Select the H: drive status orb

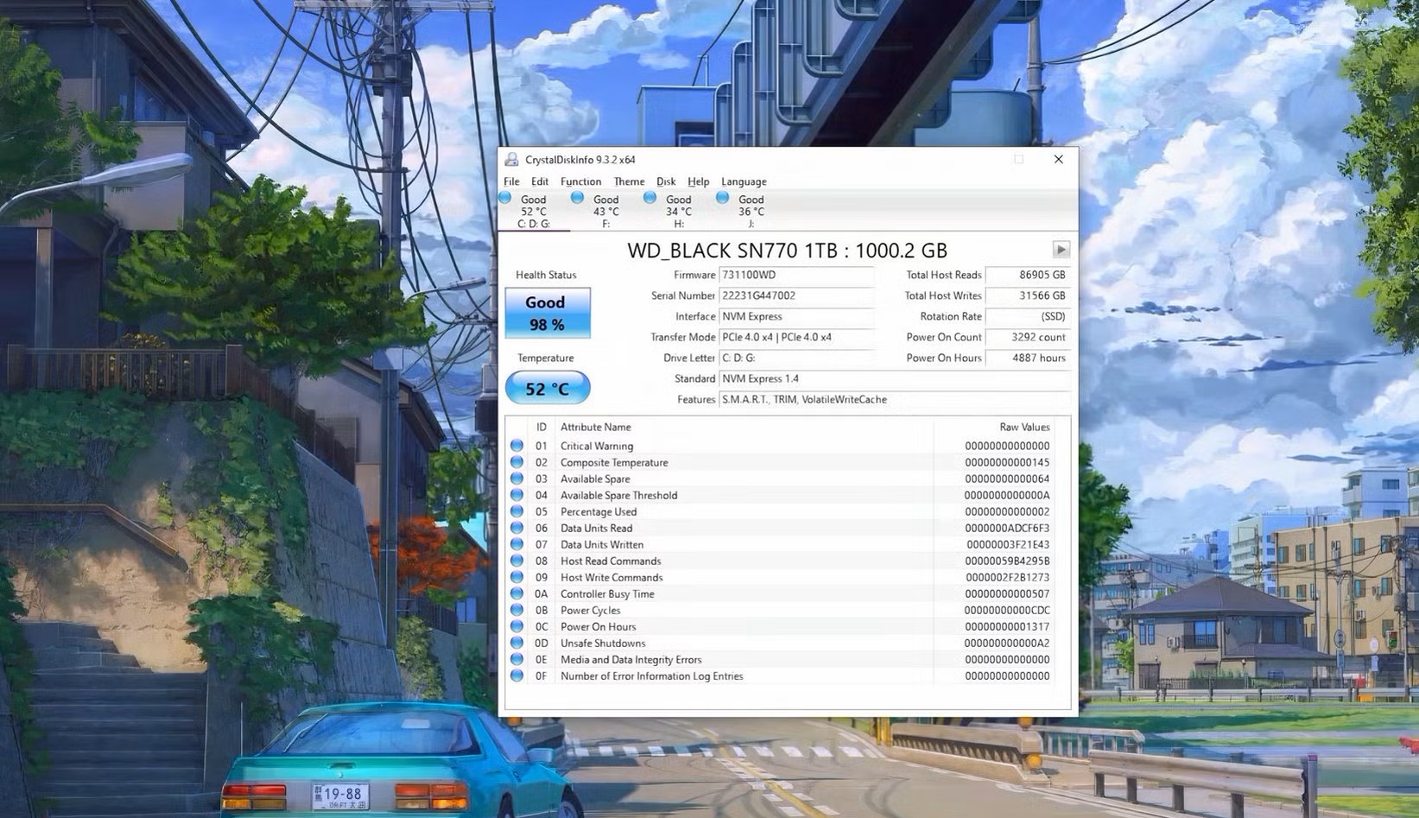(x=650, y=198)
